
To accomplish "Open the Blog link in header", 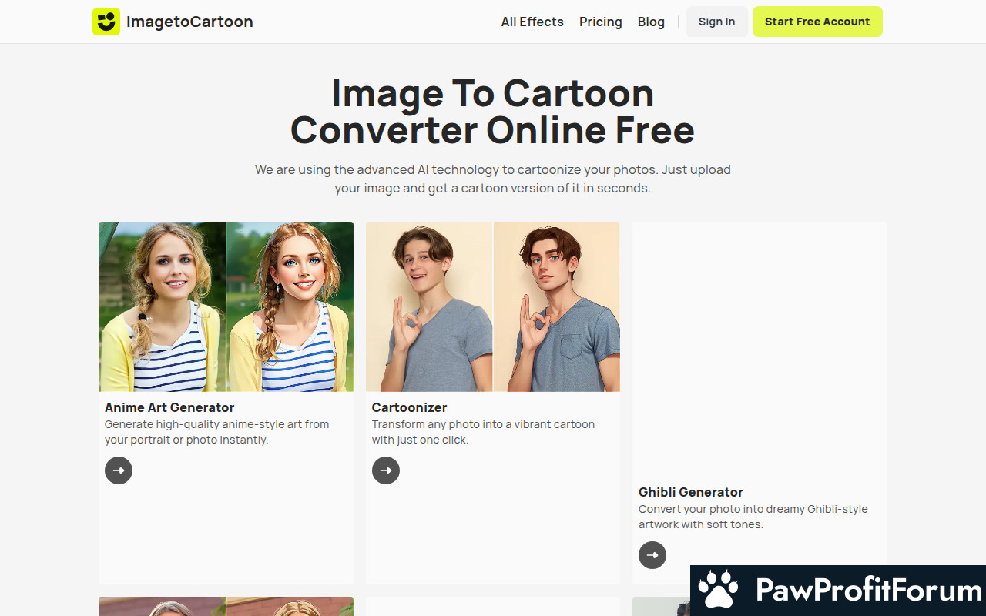I will click(651, 22).
